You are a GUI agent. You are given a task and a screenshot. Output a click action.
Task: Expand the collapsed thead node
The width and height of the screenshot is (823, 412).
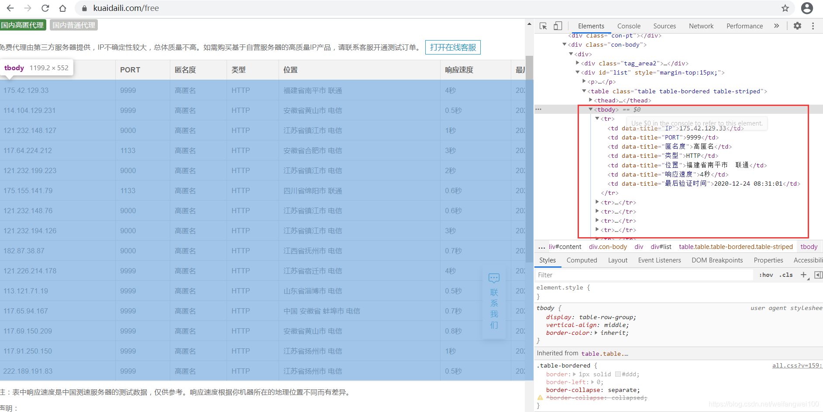[x=591, y=100]
